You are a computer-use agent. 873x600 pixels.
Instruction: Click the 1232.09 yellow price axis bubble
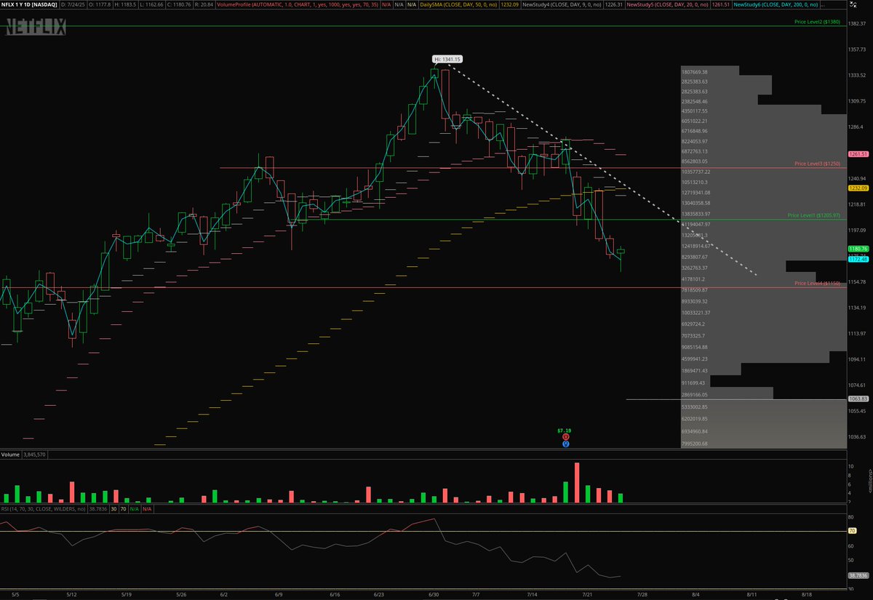point(859,188)
